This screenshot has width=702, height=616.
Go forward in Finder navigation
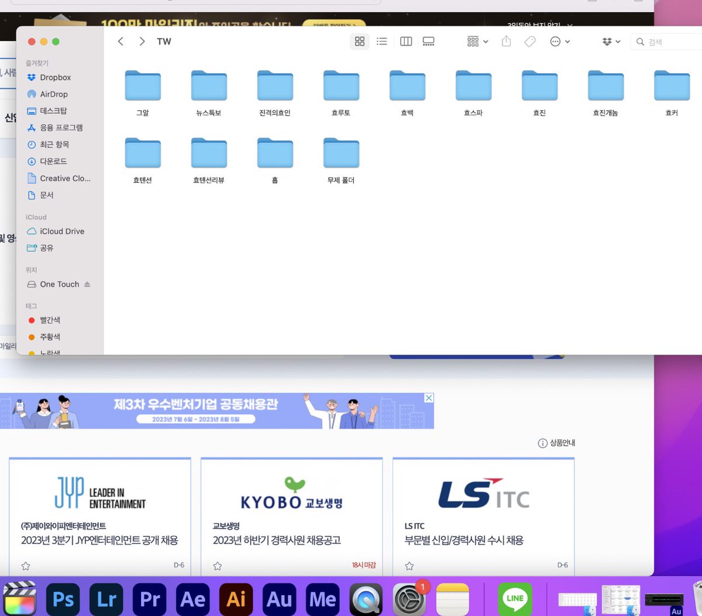(142, 42)
